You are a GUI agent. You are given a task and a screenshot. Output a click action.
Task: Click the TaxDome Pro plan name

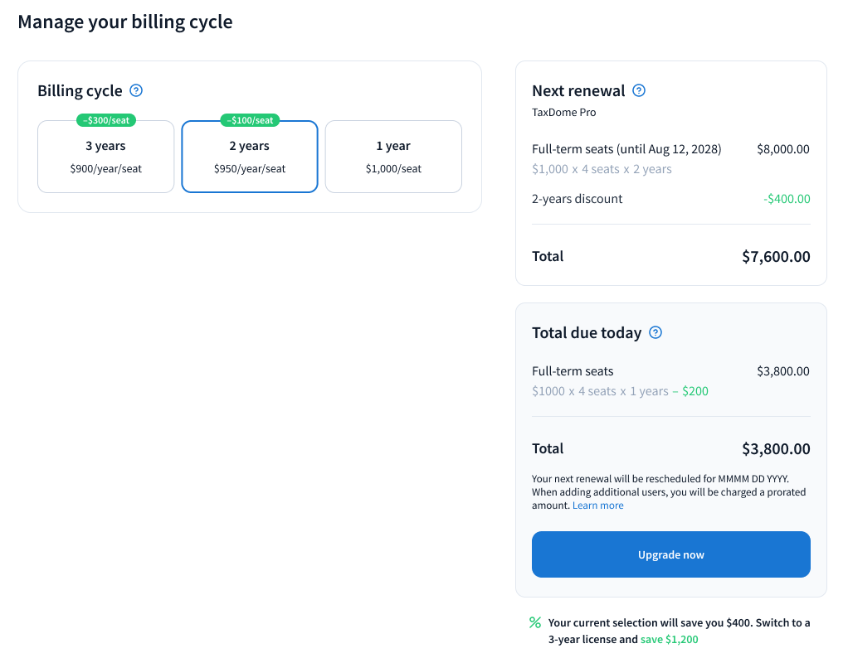563,112
